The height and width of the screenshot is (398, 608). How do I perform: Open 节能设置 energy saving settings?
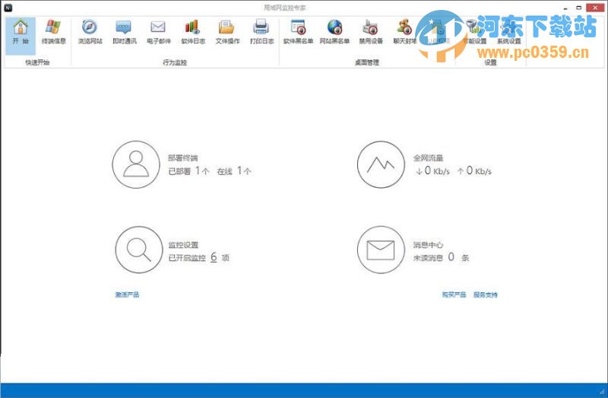click(x=474, y=32)
